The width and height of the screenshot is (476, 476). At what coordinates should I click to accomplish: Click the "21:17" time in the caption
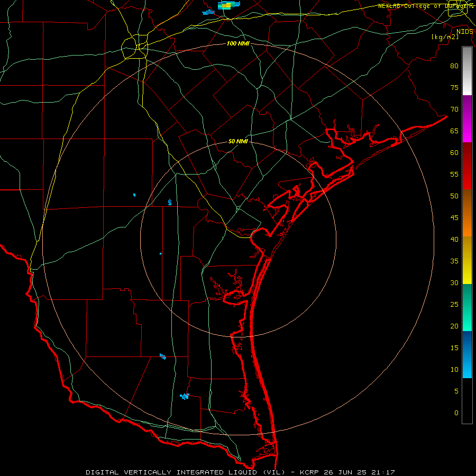coord(382,472)
